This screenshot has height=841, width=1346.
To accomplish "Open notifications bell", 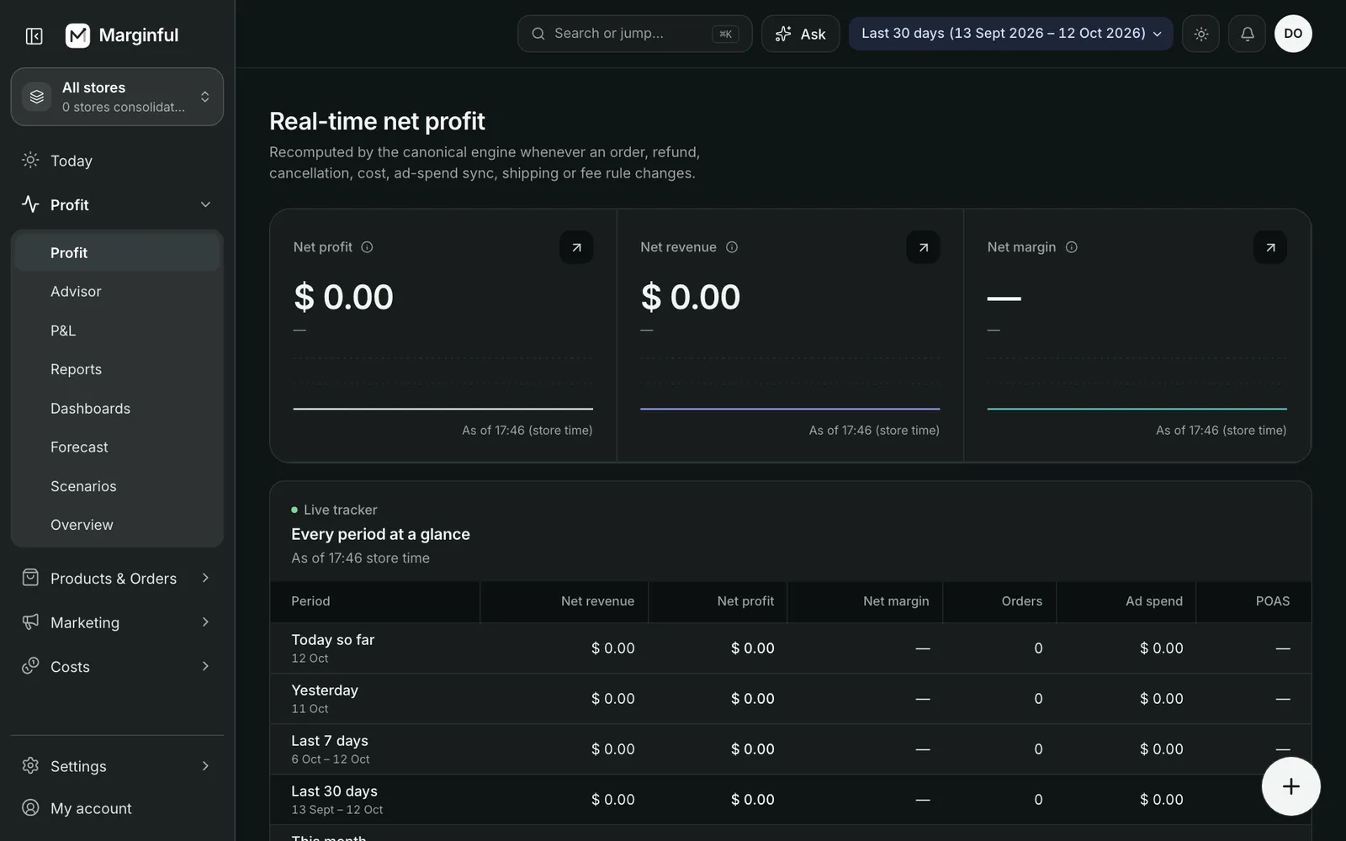I will (1247, 34).
